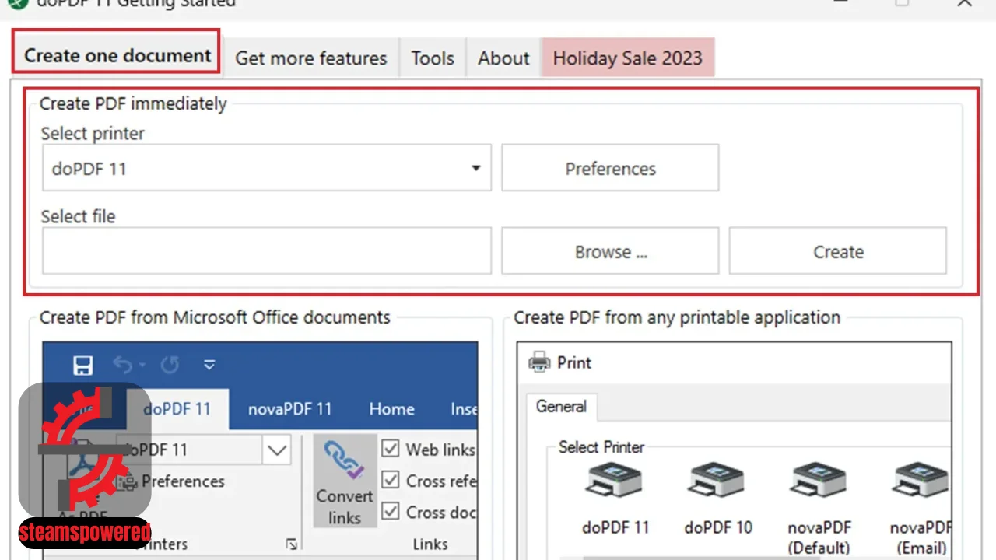Click the Convert links icon
This screenshot has width=996, height=560.
(x=345, y=482)
